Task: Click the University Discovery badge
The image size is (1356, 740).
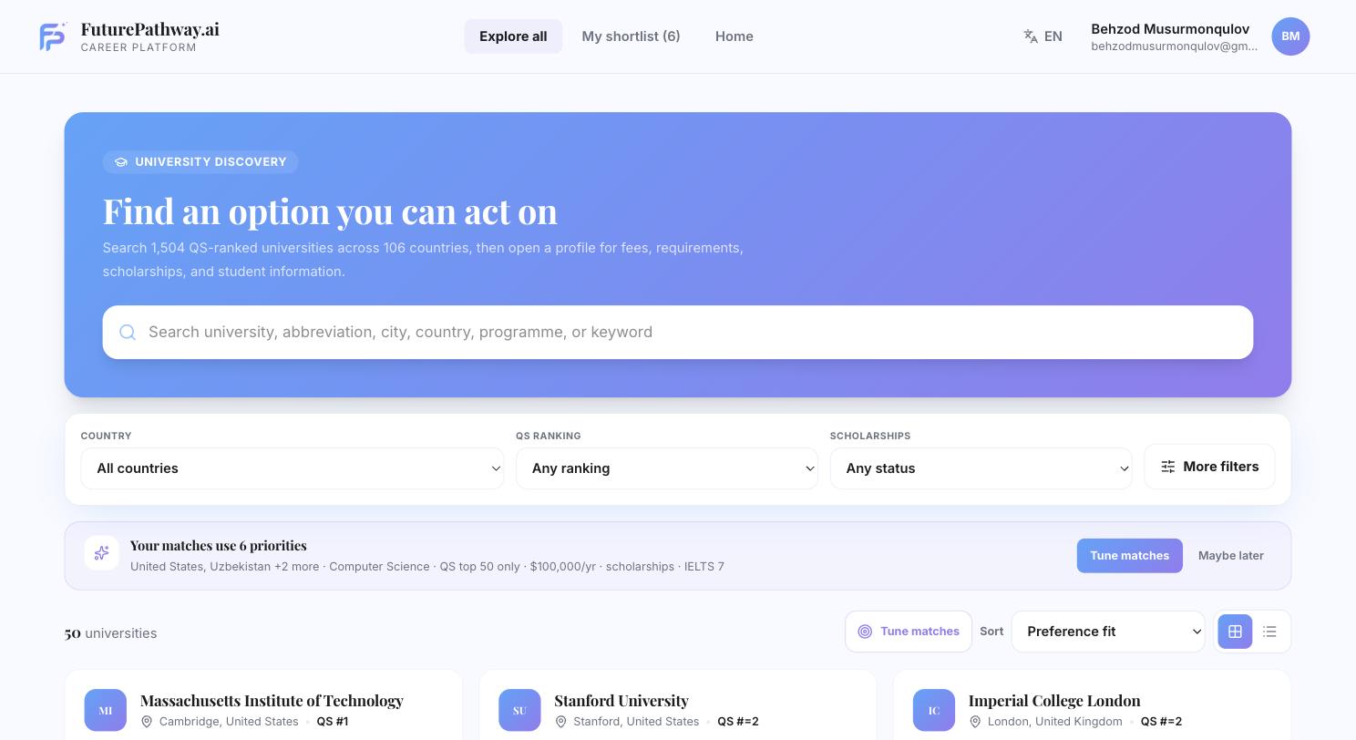Action: [x=200, y=162]
